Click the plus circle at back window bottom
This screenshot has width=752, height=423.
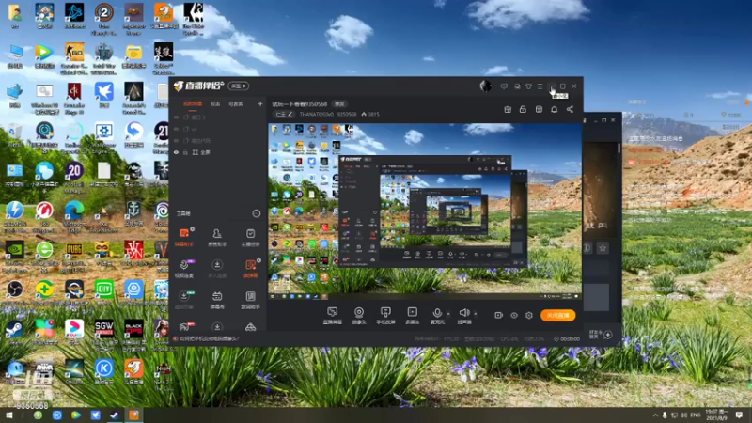click(607, 335)
